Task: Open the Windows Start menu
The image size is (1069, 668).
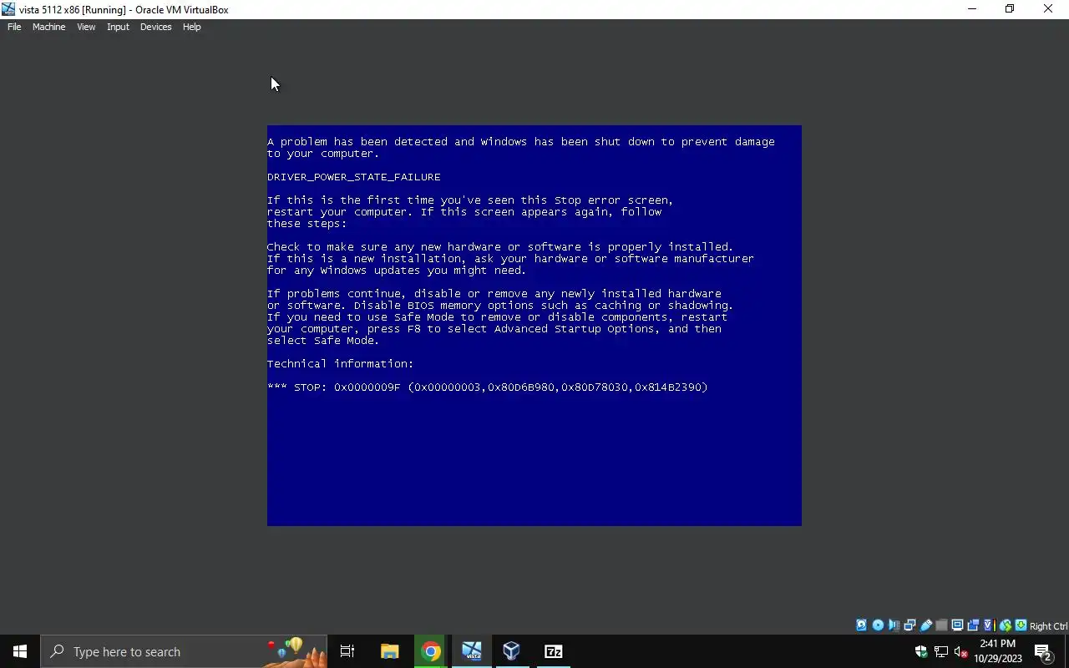Action: (20, 651)
